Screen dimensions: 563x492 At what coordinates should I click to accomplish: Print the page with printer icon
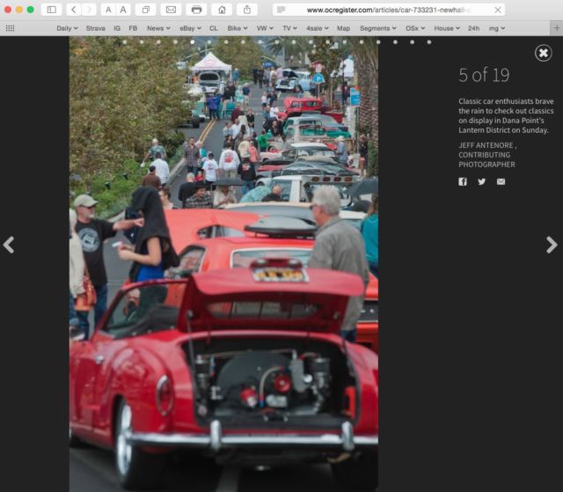point(197,10)
